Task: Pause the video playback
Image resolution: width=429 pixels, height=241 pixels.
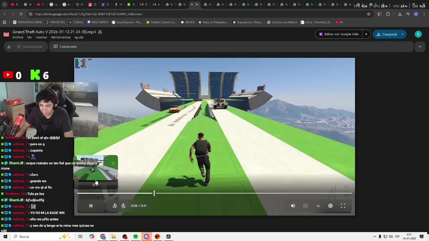Action: point(91,206)
